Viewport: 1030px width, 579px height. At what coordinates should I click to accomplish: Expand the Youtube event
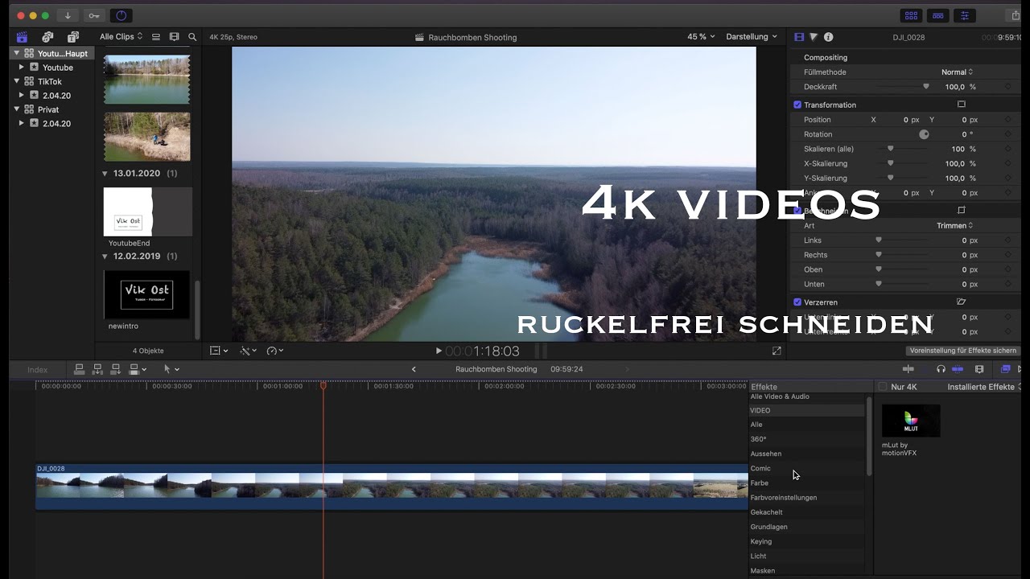(22, 68)
